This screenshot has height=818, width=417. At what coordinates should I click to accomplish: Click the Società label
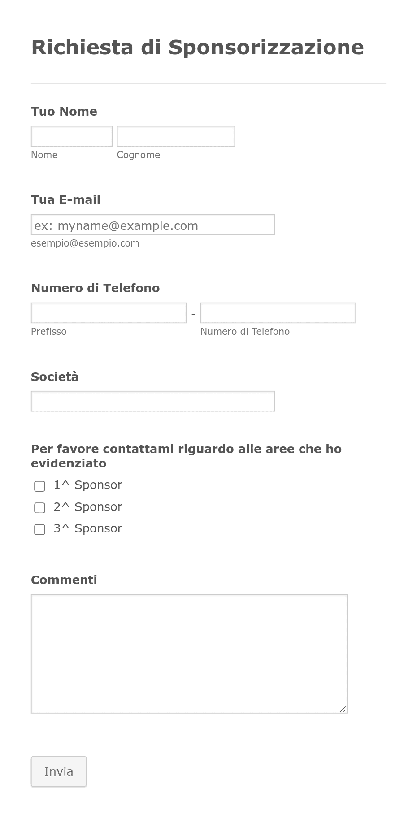point(55,377)
